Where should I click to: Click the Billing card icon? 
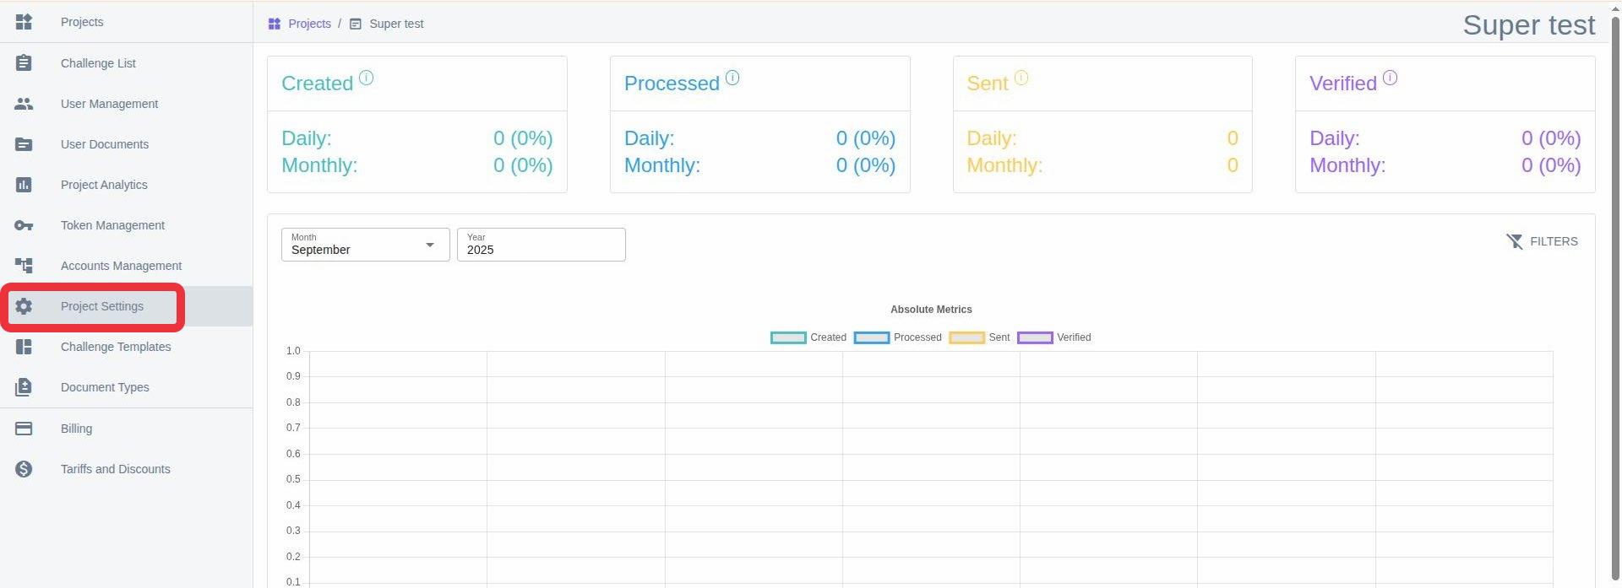(x=24, y=429)
